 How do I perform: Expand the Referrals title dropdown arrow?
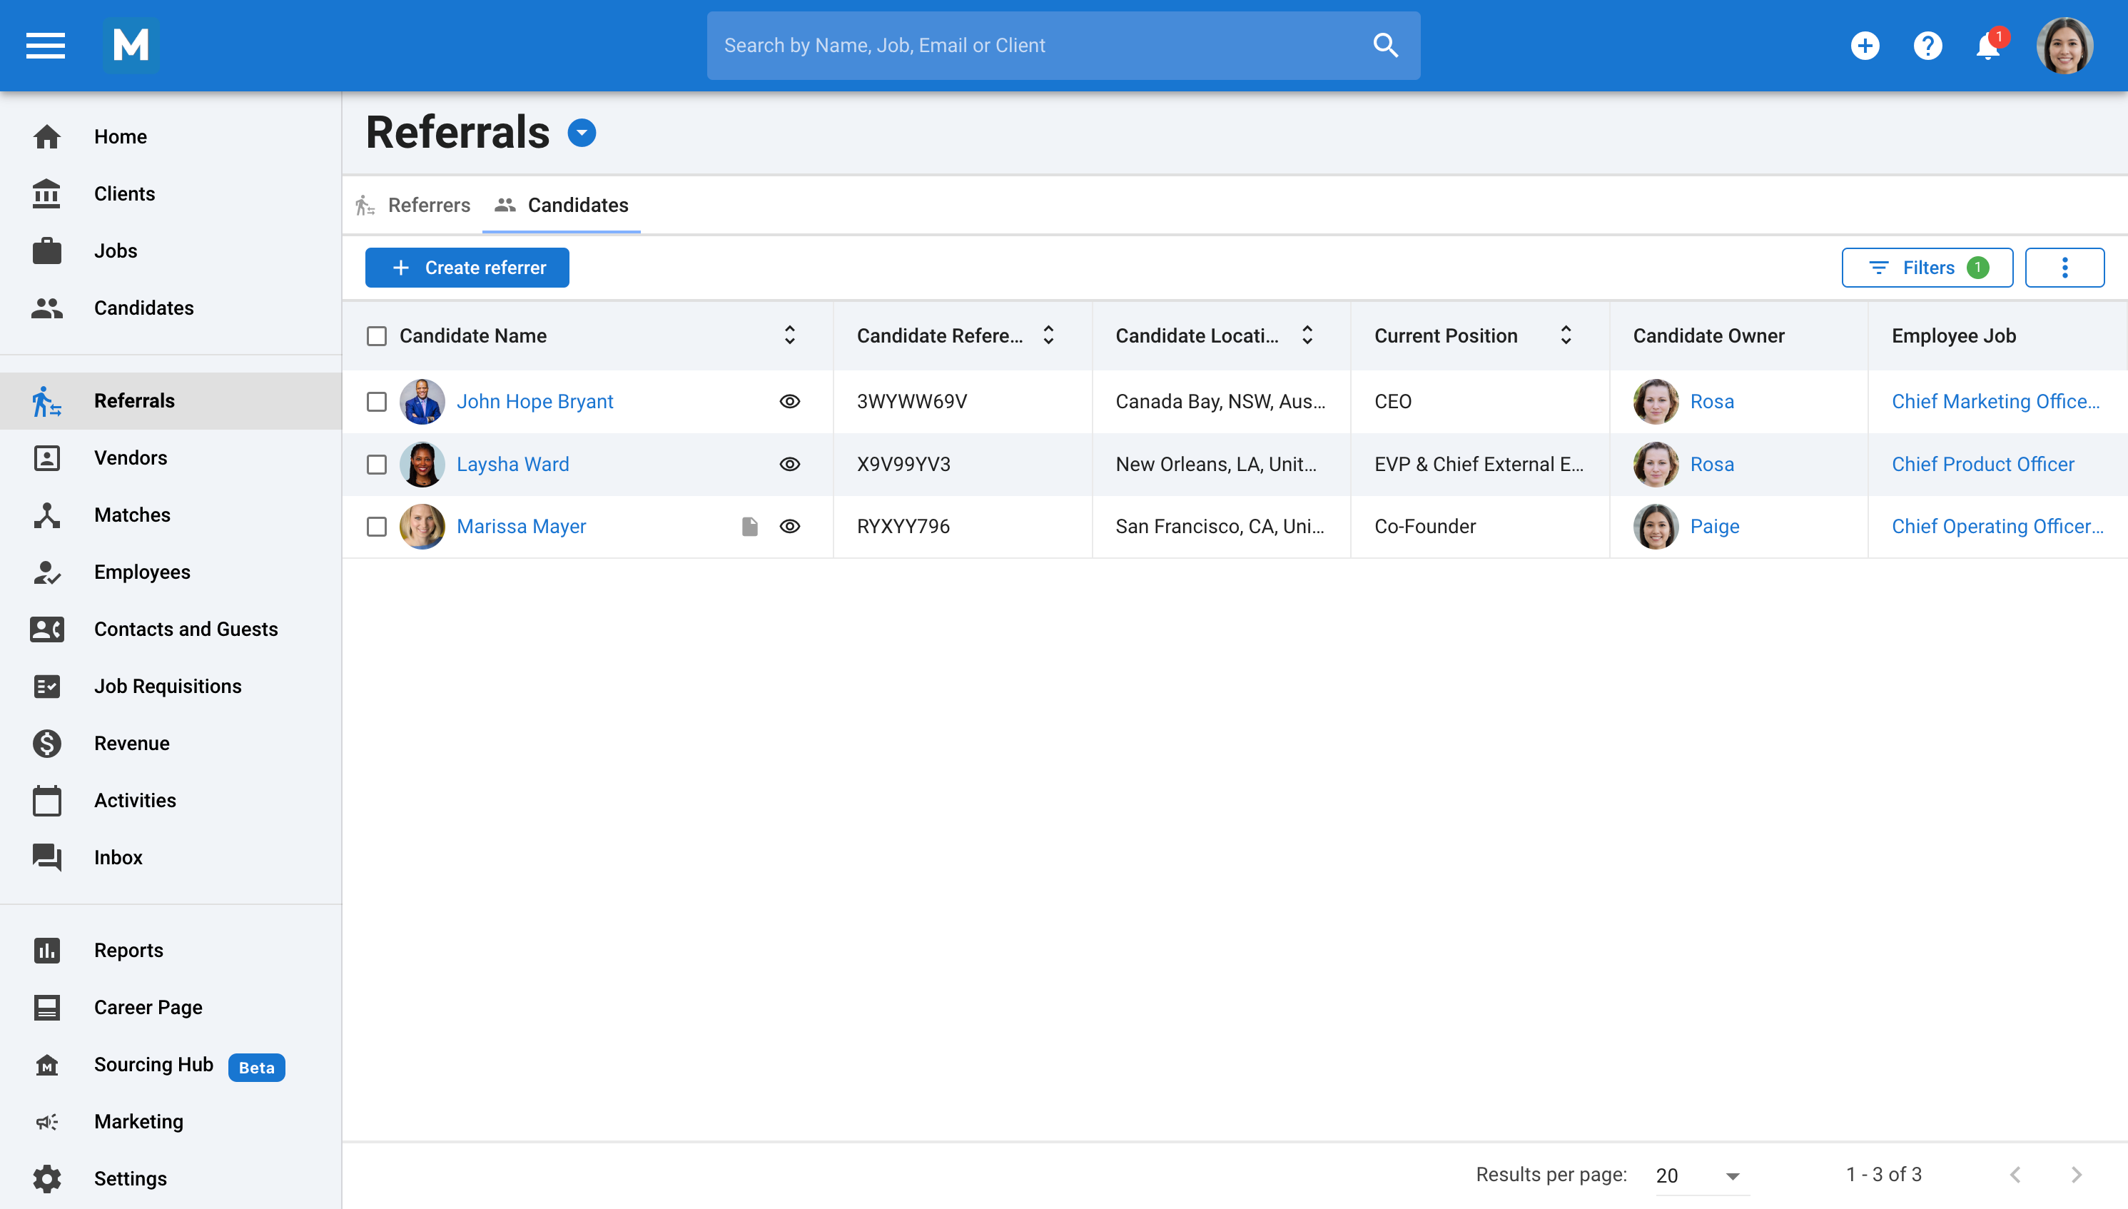click(581, 133)
